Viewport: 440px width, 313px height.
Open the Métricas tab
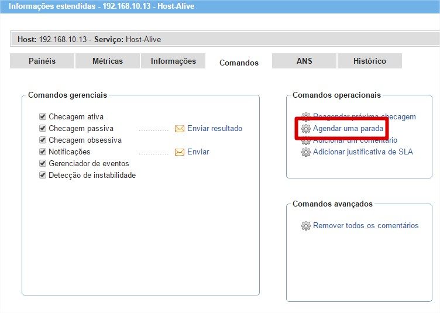coord(108,61)
